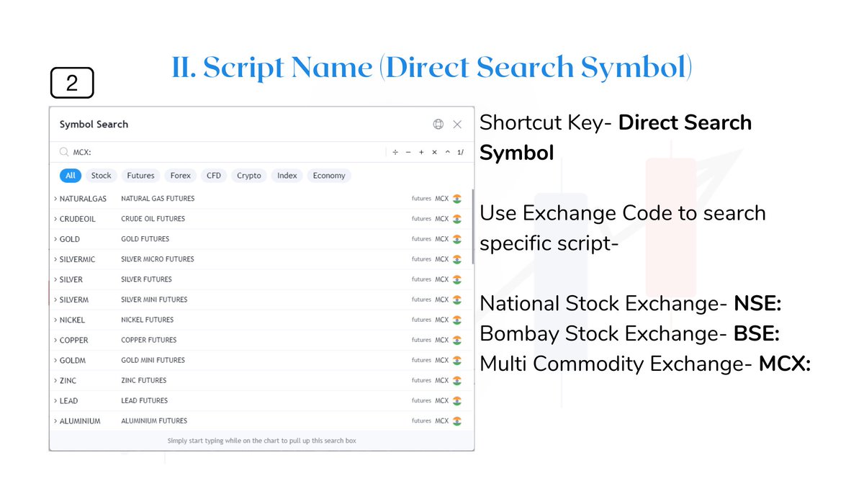Click India flag icon on ZINC row
Viewport: 864px width, 486px height.
[457, 380]
